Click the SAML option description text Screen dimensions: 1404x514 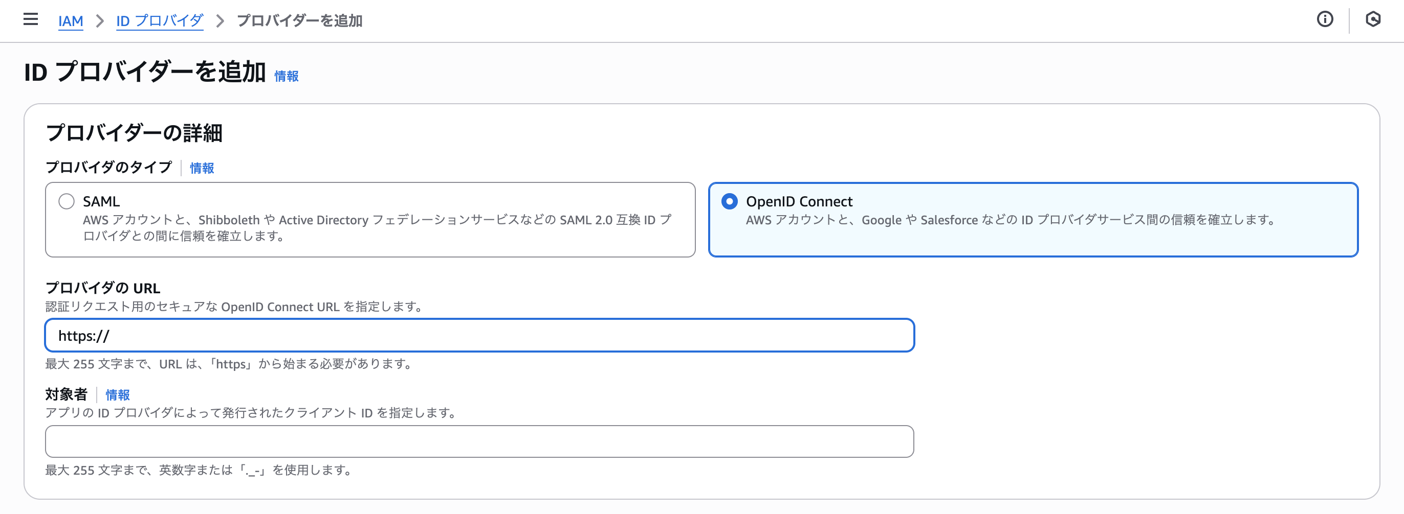tap(376, 227)
